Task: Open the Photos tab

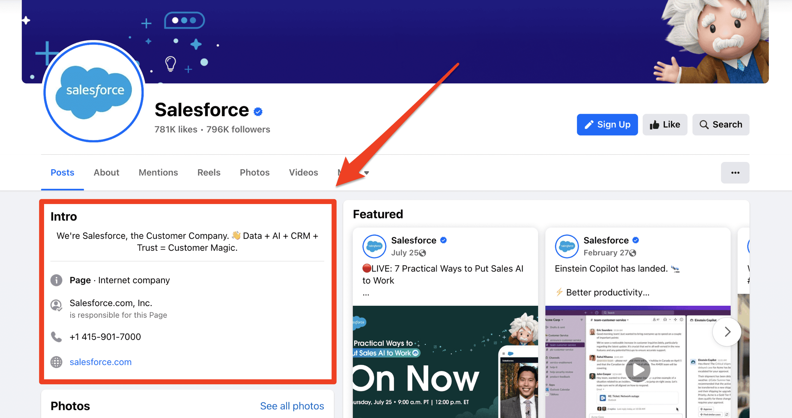Action: (x=255, y=173)
